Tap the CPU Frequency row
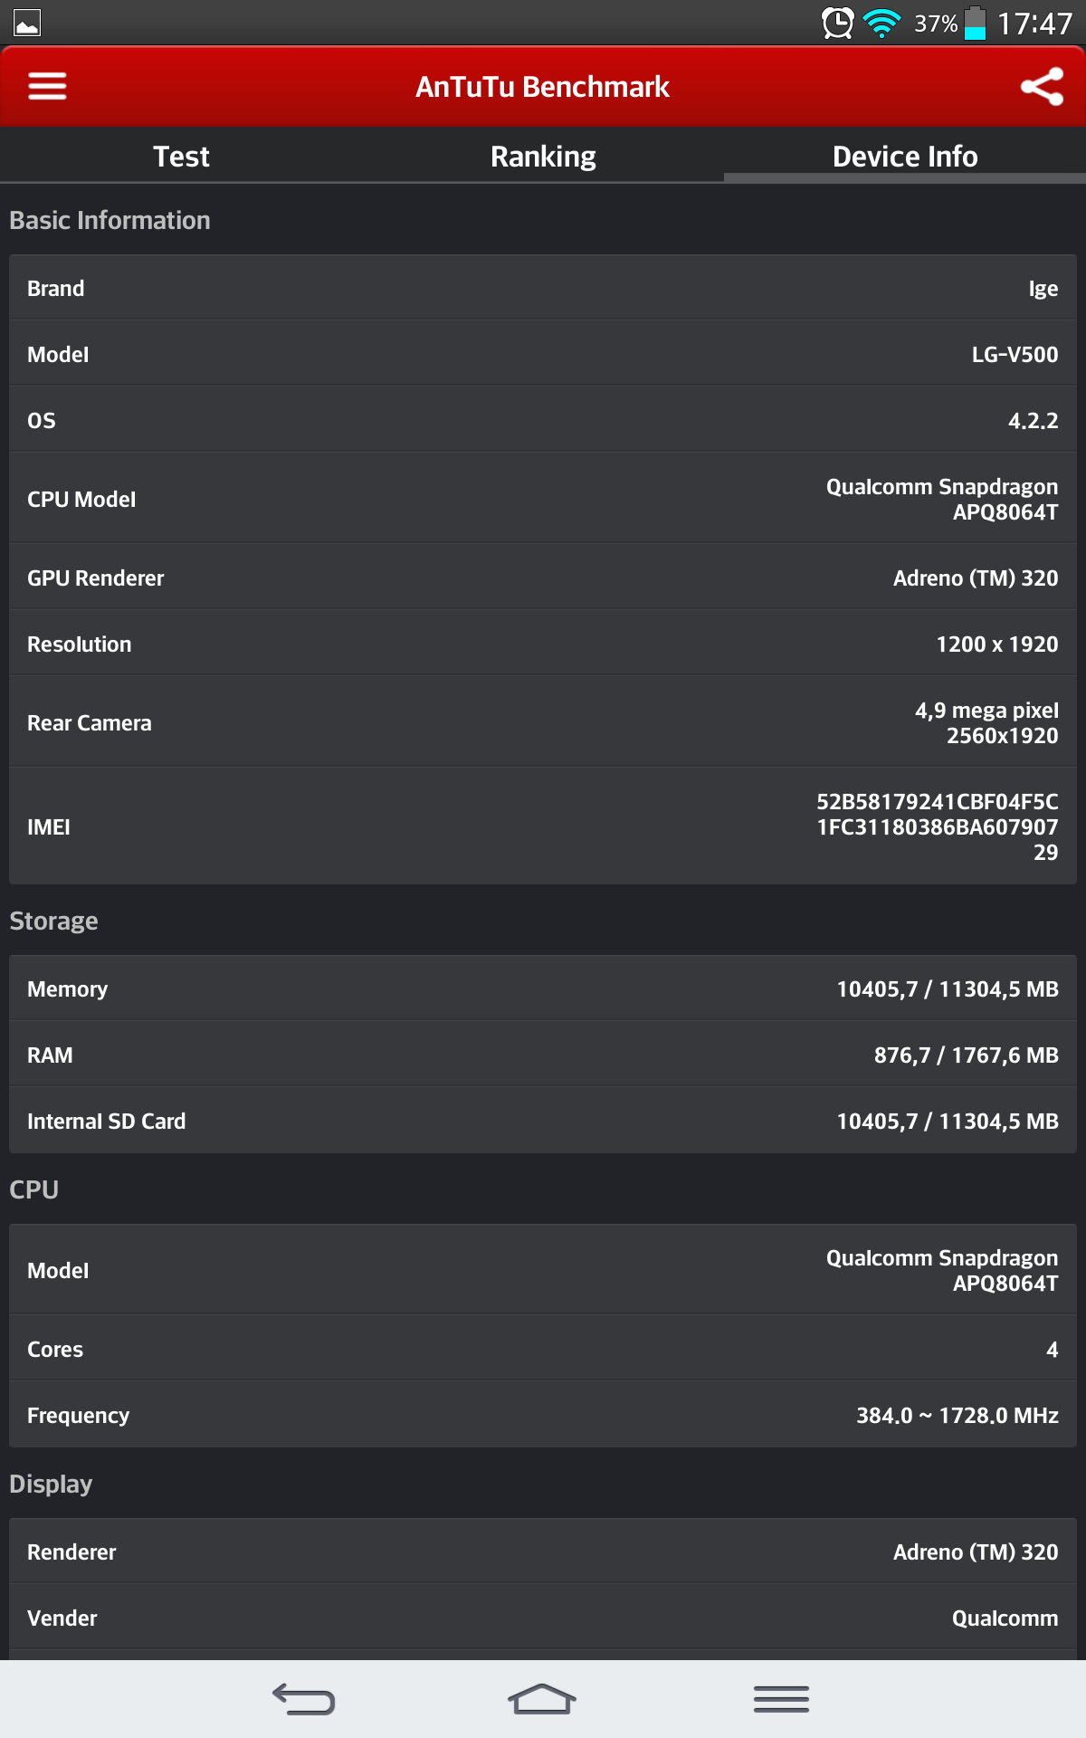This screenshot has width=1086, height=1738. tap(543, 1416)
